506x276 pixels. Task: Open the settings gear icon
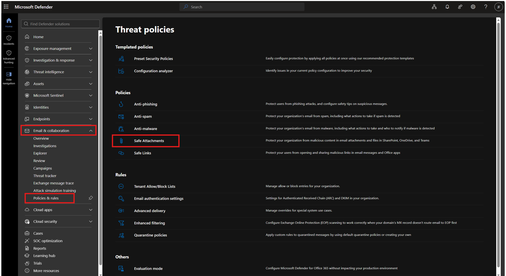tap(473, 7)
